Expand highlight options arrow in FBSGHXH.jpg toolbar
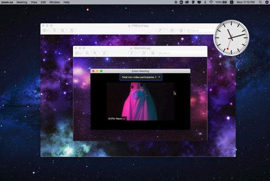 [x=137, y=53]
